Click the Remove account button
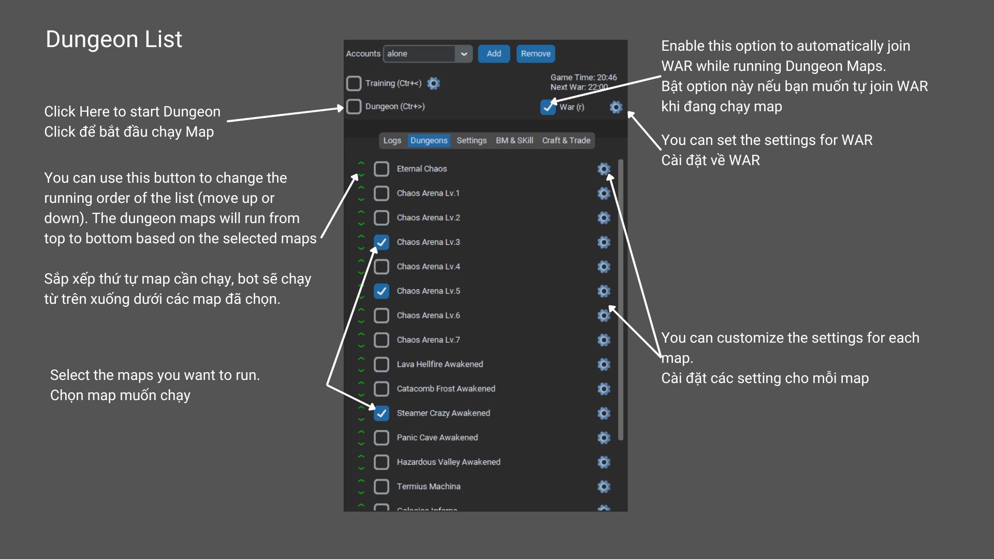This screenshot has width=994, height=559. (536, 54)
